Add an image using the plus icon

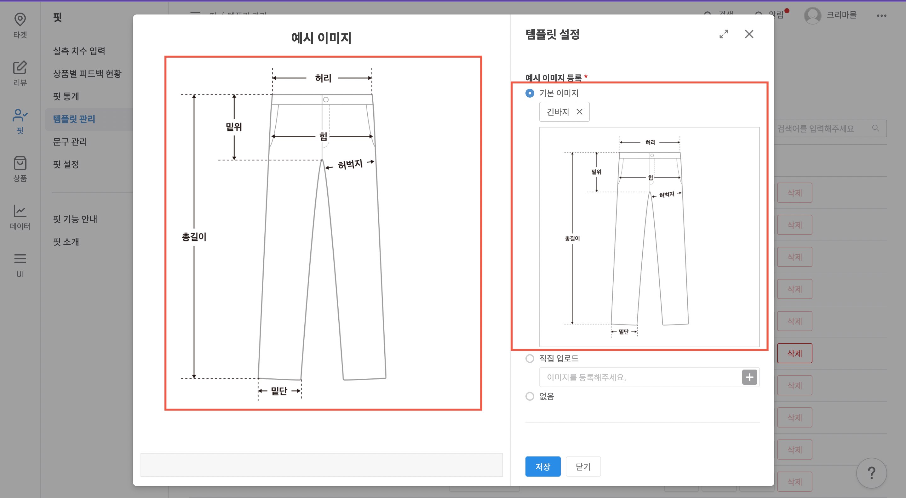pos(749,377)
